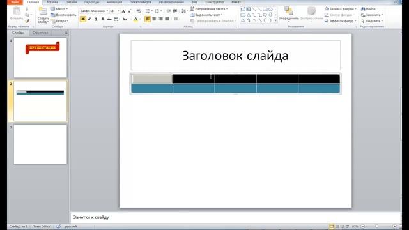Click the zoom out minus button
Screen dimensions: 409x230
point(363,226)
